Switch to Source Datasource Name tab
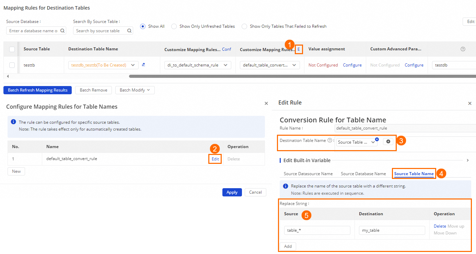This screenshot has width=476, height=254. point(308,174)
